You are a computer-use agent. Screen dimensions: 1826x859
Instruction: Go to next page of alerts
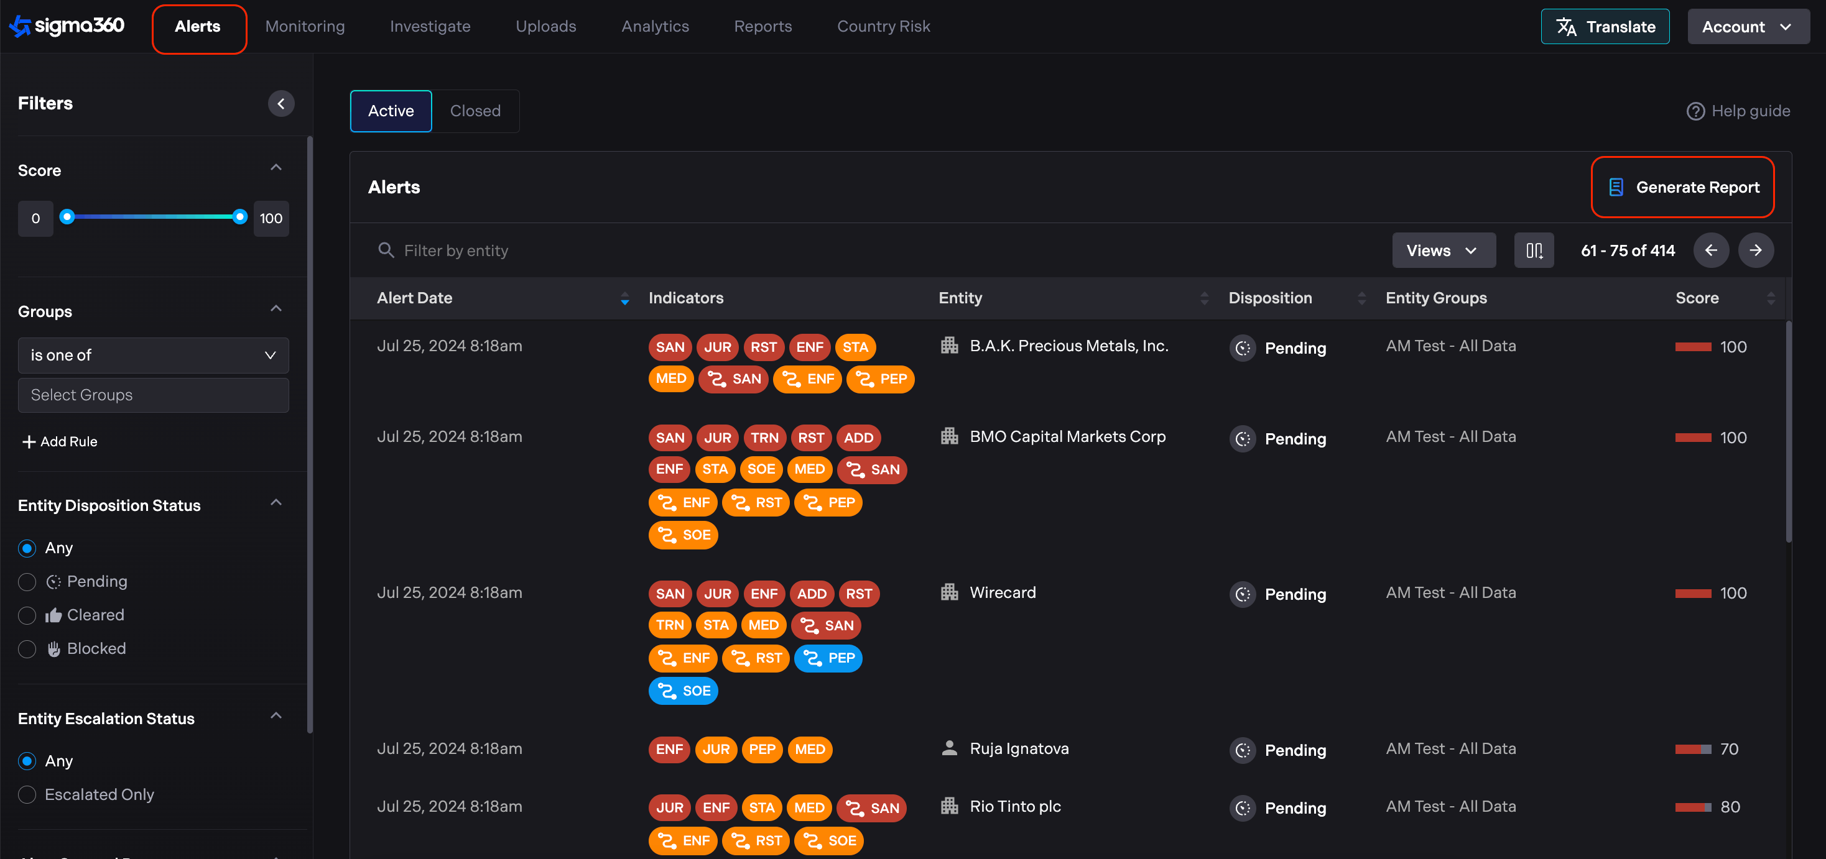pyautogui.click(x=1755, y=250)
